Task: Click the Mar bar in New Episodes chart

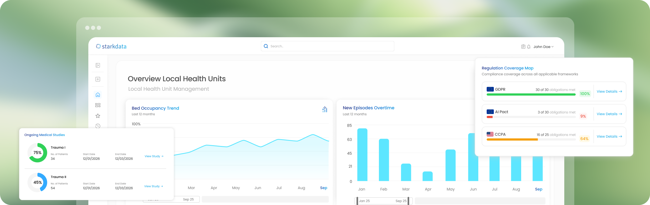Action: 406,172
